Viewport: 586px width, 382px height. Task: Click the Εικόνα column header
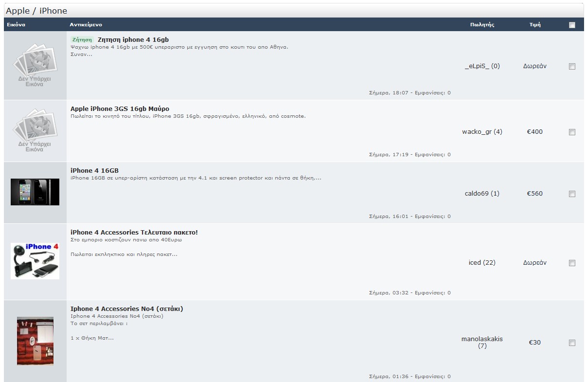(16, 24)
